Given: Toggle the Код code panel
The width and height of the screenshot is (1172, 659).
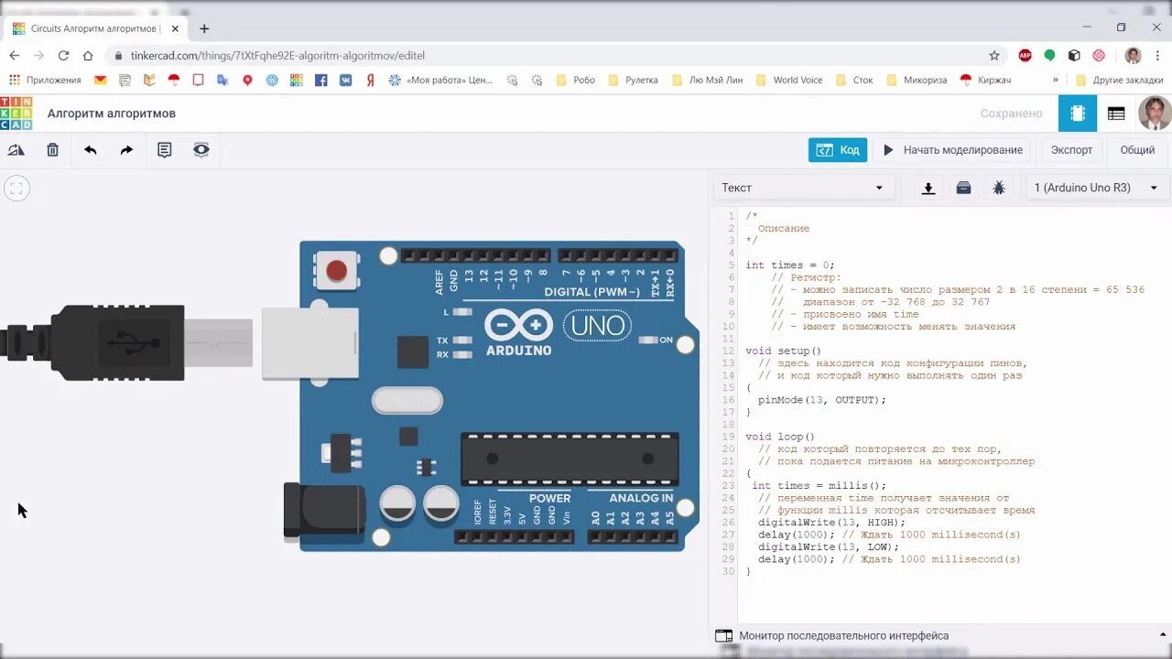Looking at the screenshot, I should pos(838,150).
